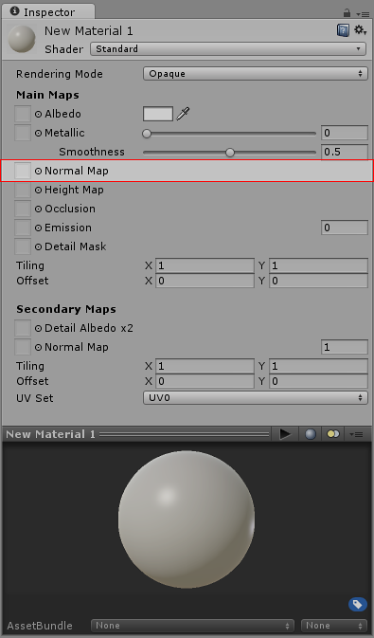Click the Detail Mask texture slot
The height and width of the screenshot is (638, 374).
23,246
